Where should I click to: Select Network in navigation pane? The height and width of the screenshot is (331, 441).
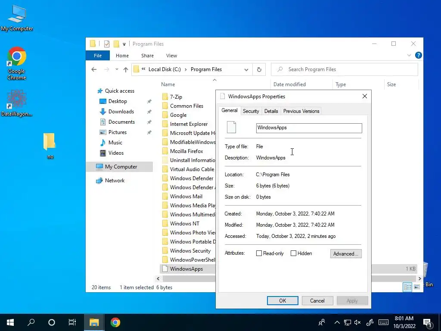click(115, 181)
